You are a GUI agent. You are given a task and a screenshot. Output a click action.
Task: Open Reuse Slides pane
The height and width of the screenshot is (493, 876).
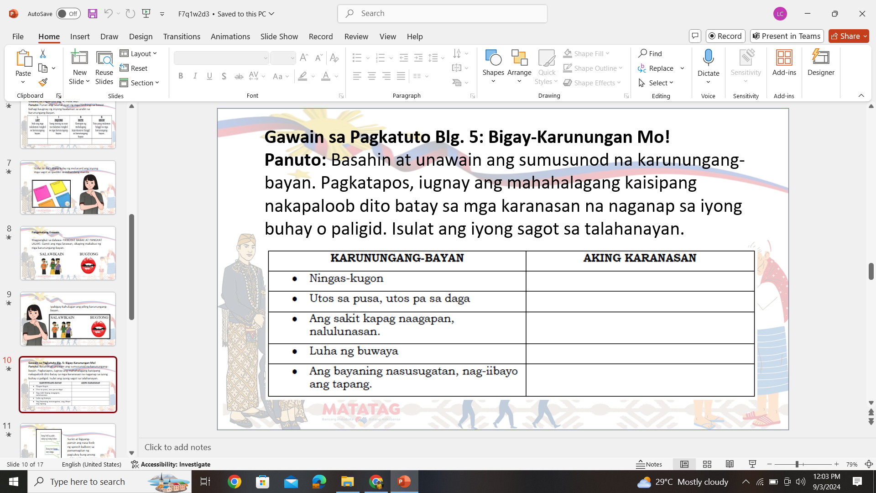(104, 68)
